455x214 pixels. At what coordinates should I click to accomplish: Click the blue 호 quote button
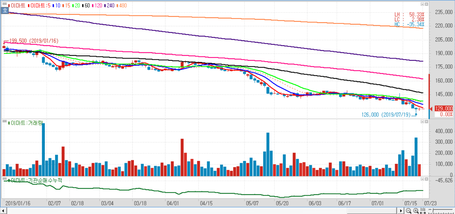pyautogui.click(x=5, y=10)
